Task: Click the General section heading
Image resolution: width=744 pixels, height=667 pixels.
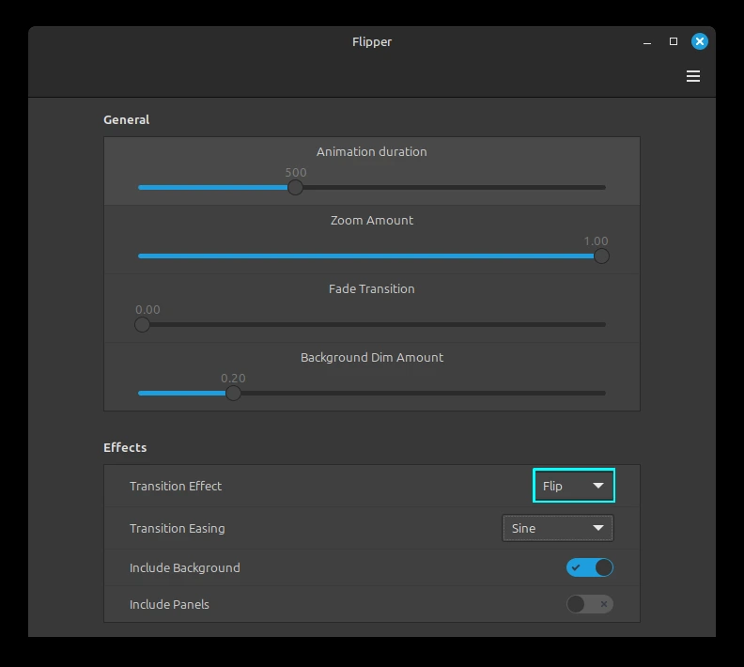Action: coord(126,119)
